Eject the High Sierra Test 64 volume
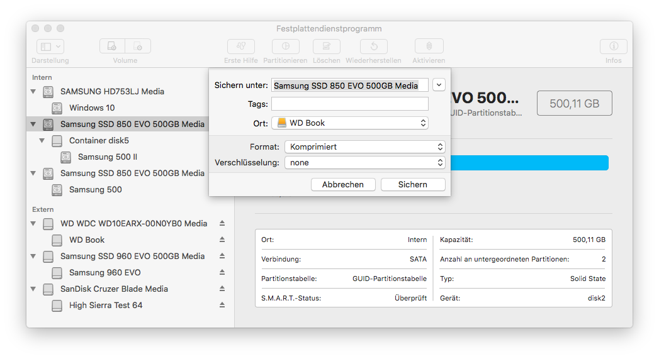 coord(222,306)
